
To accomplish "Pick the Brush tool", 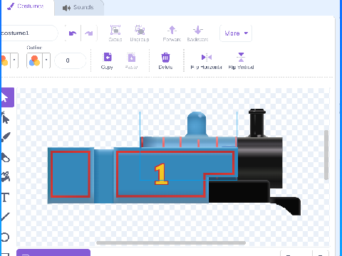I will pyautogui.click(x=6, y=137).
